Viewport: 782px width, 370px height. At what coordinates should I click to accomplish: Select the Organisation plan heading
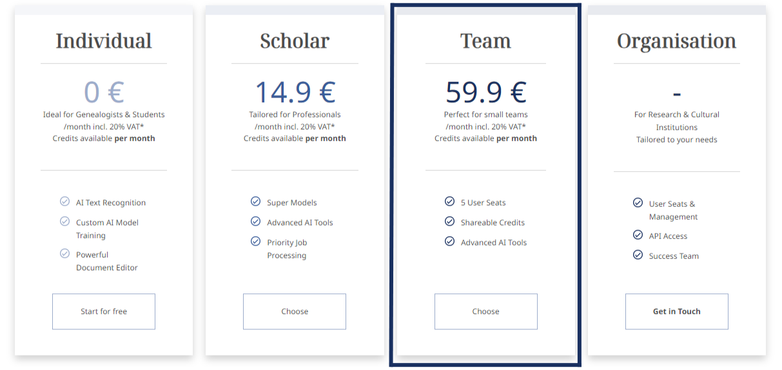(x=676, y=41)
